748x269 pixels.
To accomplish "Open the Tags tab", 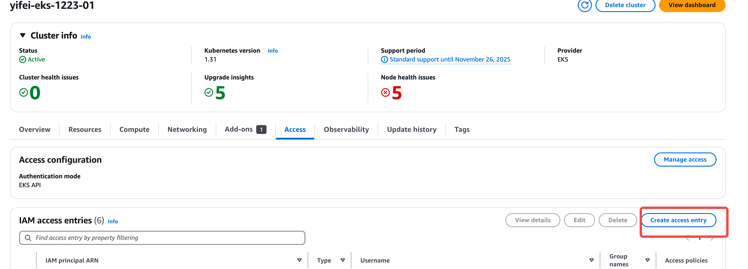I will click(462, 129).
